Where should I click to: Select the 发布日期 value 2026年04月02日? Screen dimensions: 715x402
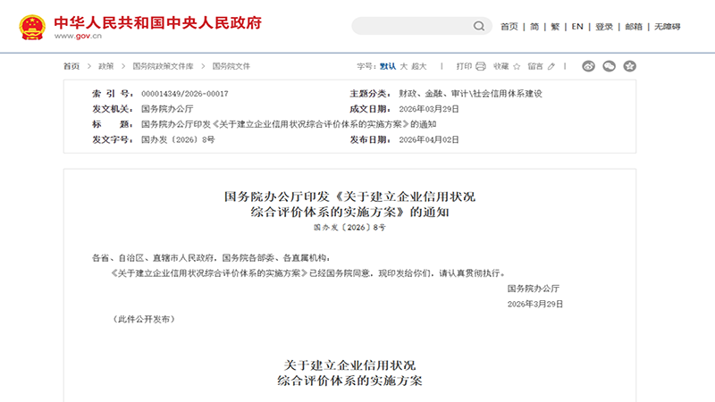coord(429,139)
